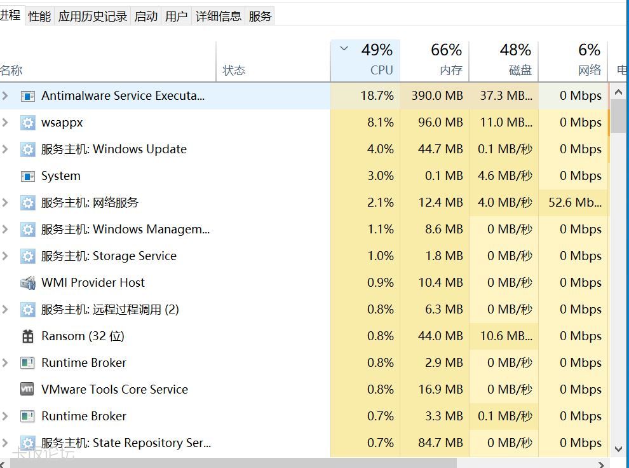Click the vertical scrollbar down arrow
Image resolution: width=629 pixels, height=468 pixels.
619,449
